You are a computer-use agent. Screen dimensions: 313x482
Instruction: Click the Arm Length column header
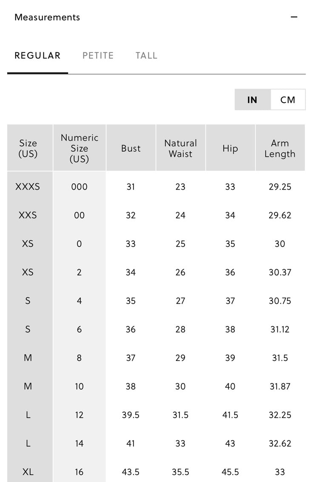coord(280,147)
